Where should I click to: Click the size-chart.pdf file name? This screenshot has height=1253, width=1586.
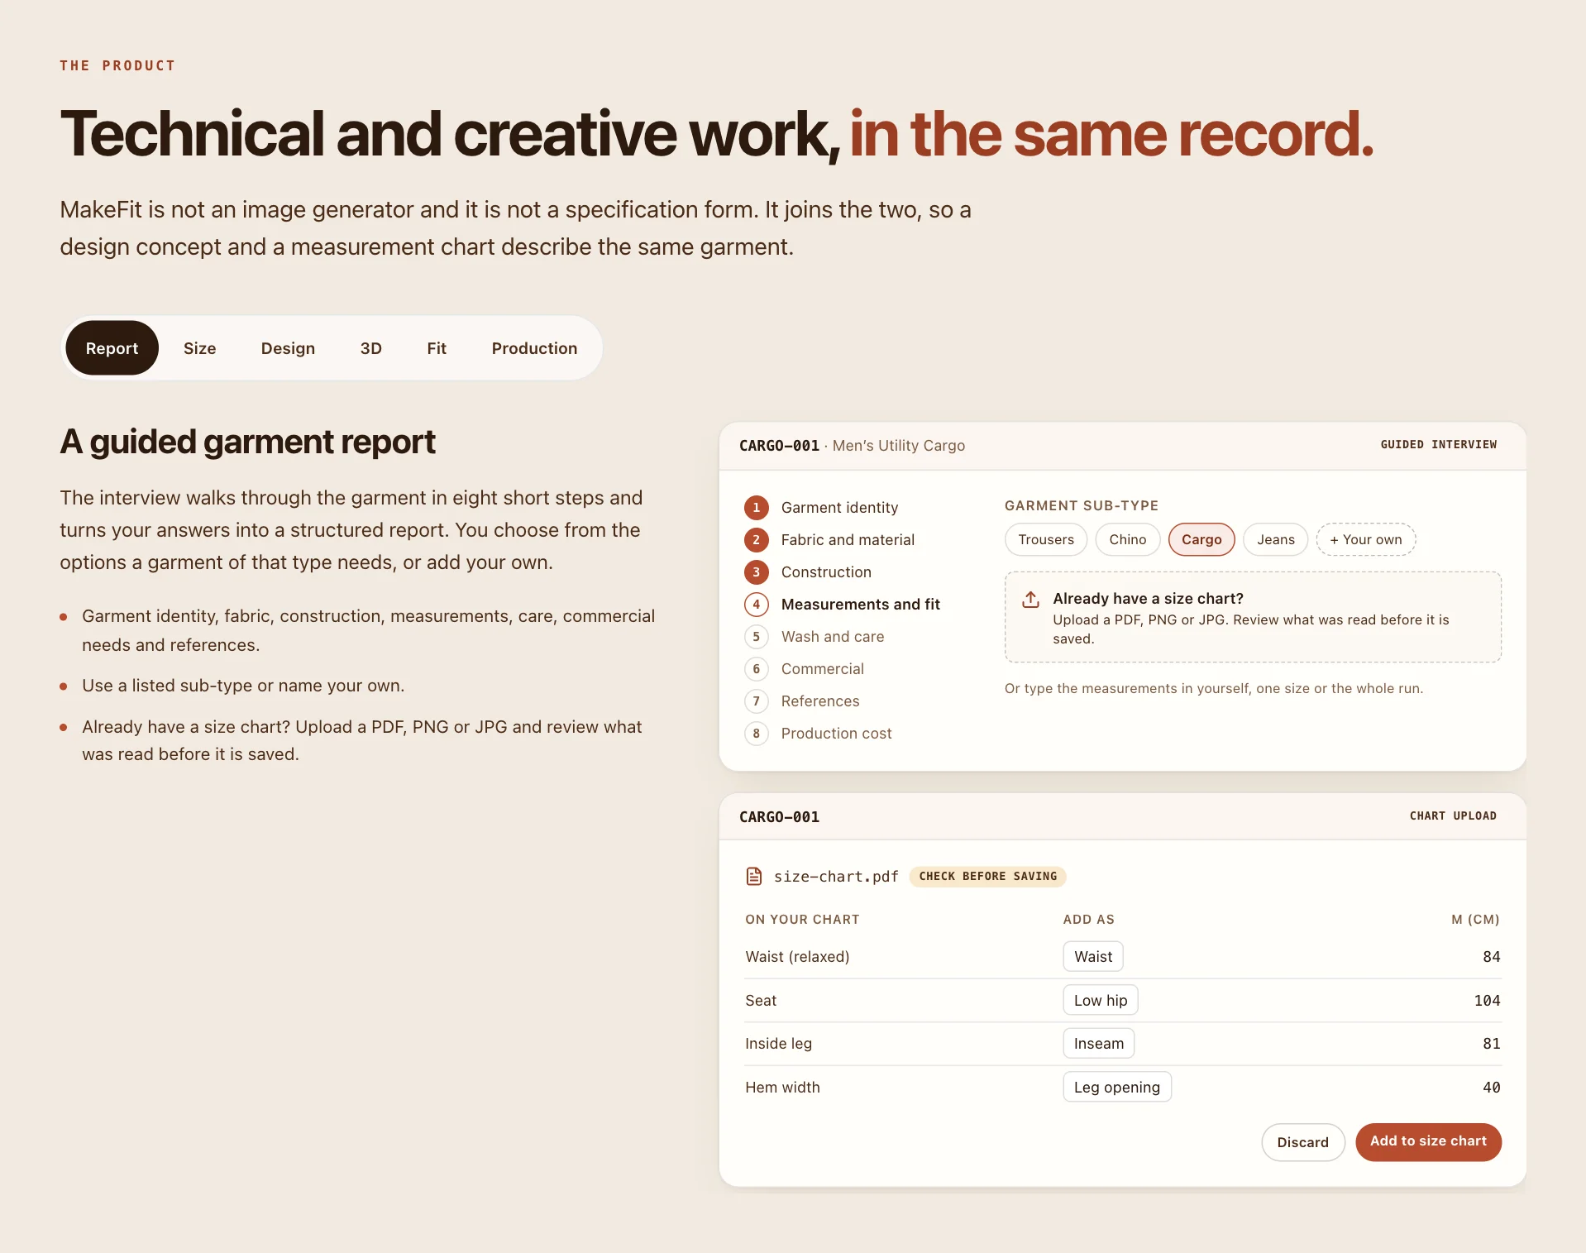(836, 876)
